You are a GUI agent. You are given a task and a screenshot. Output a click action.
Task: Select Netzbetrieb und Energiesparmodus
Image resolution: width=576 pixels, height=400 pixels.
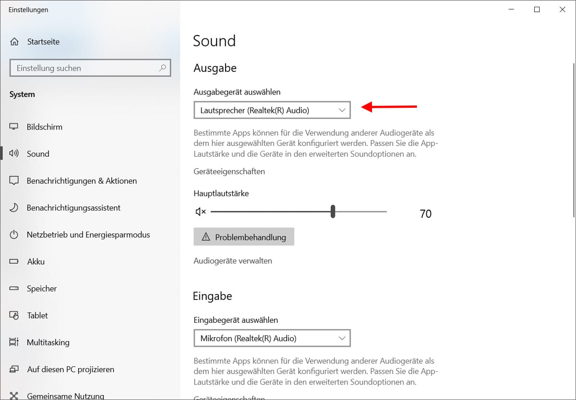[x=14, y=235]
